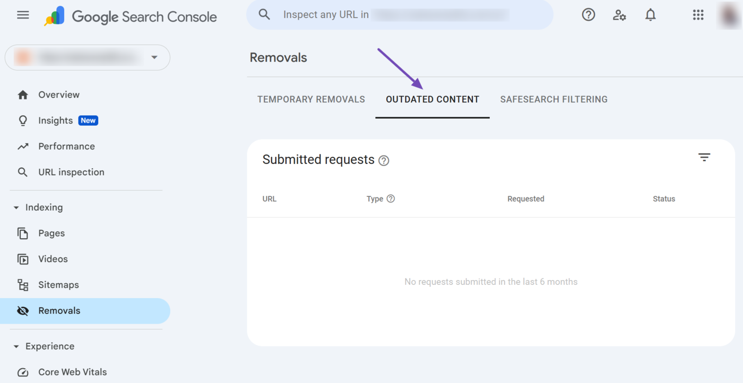Select the Outdated Content tab
This screenshot has height=383, width=743.
pyautogui.click(x=432, y=100)
